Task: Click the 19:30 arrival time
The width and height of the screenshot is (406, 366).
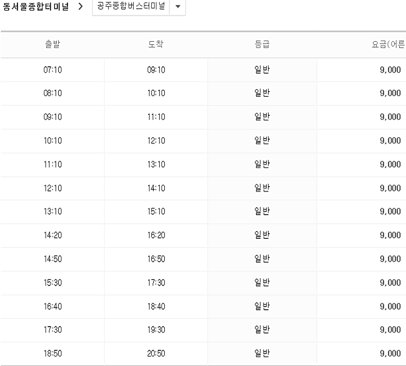Action: pos(156,330)
